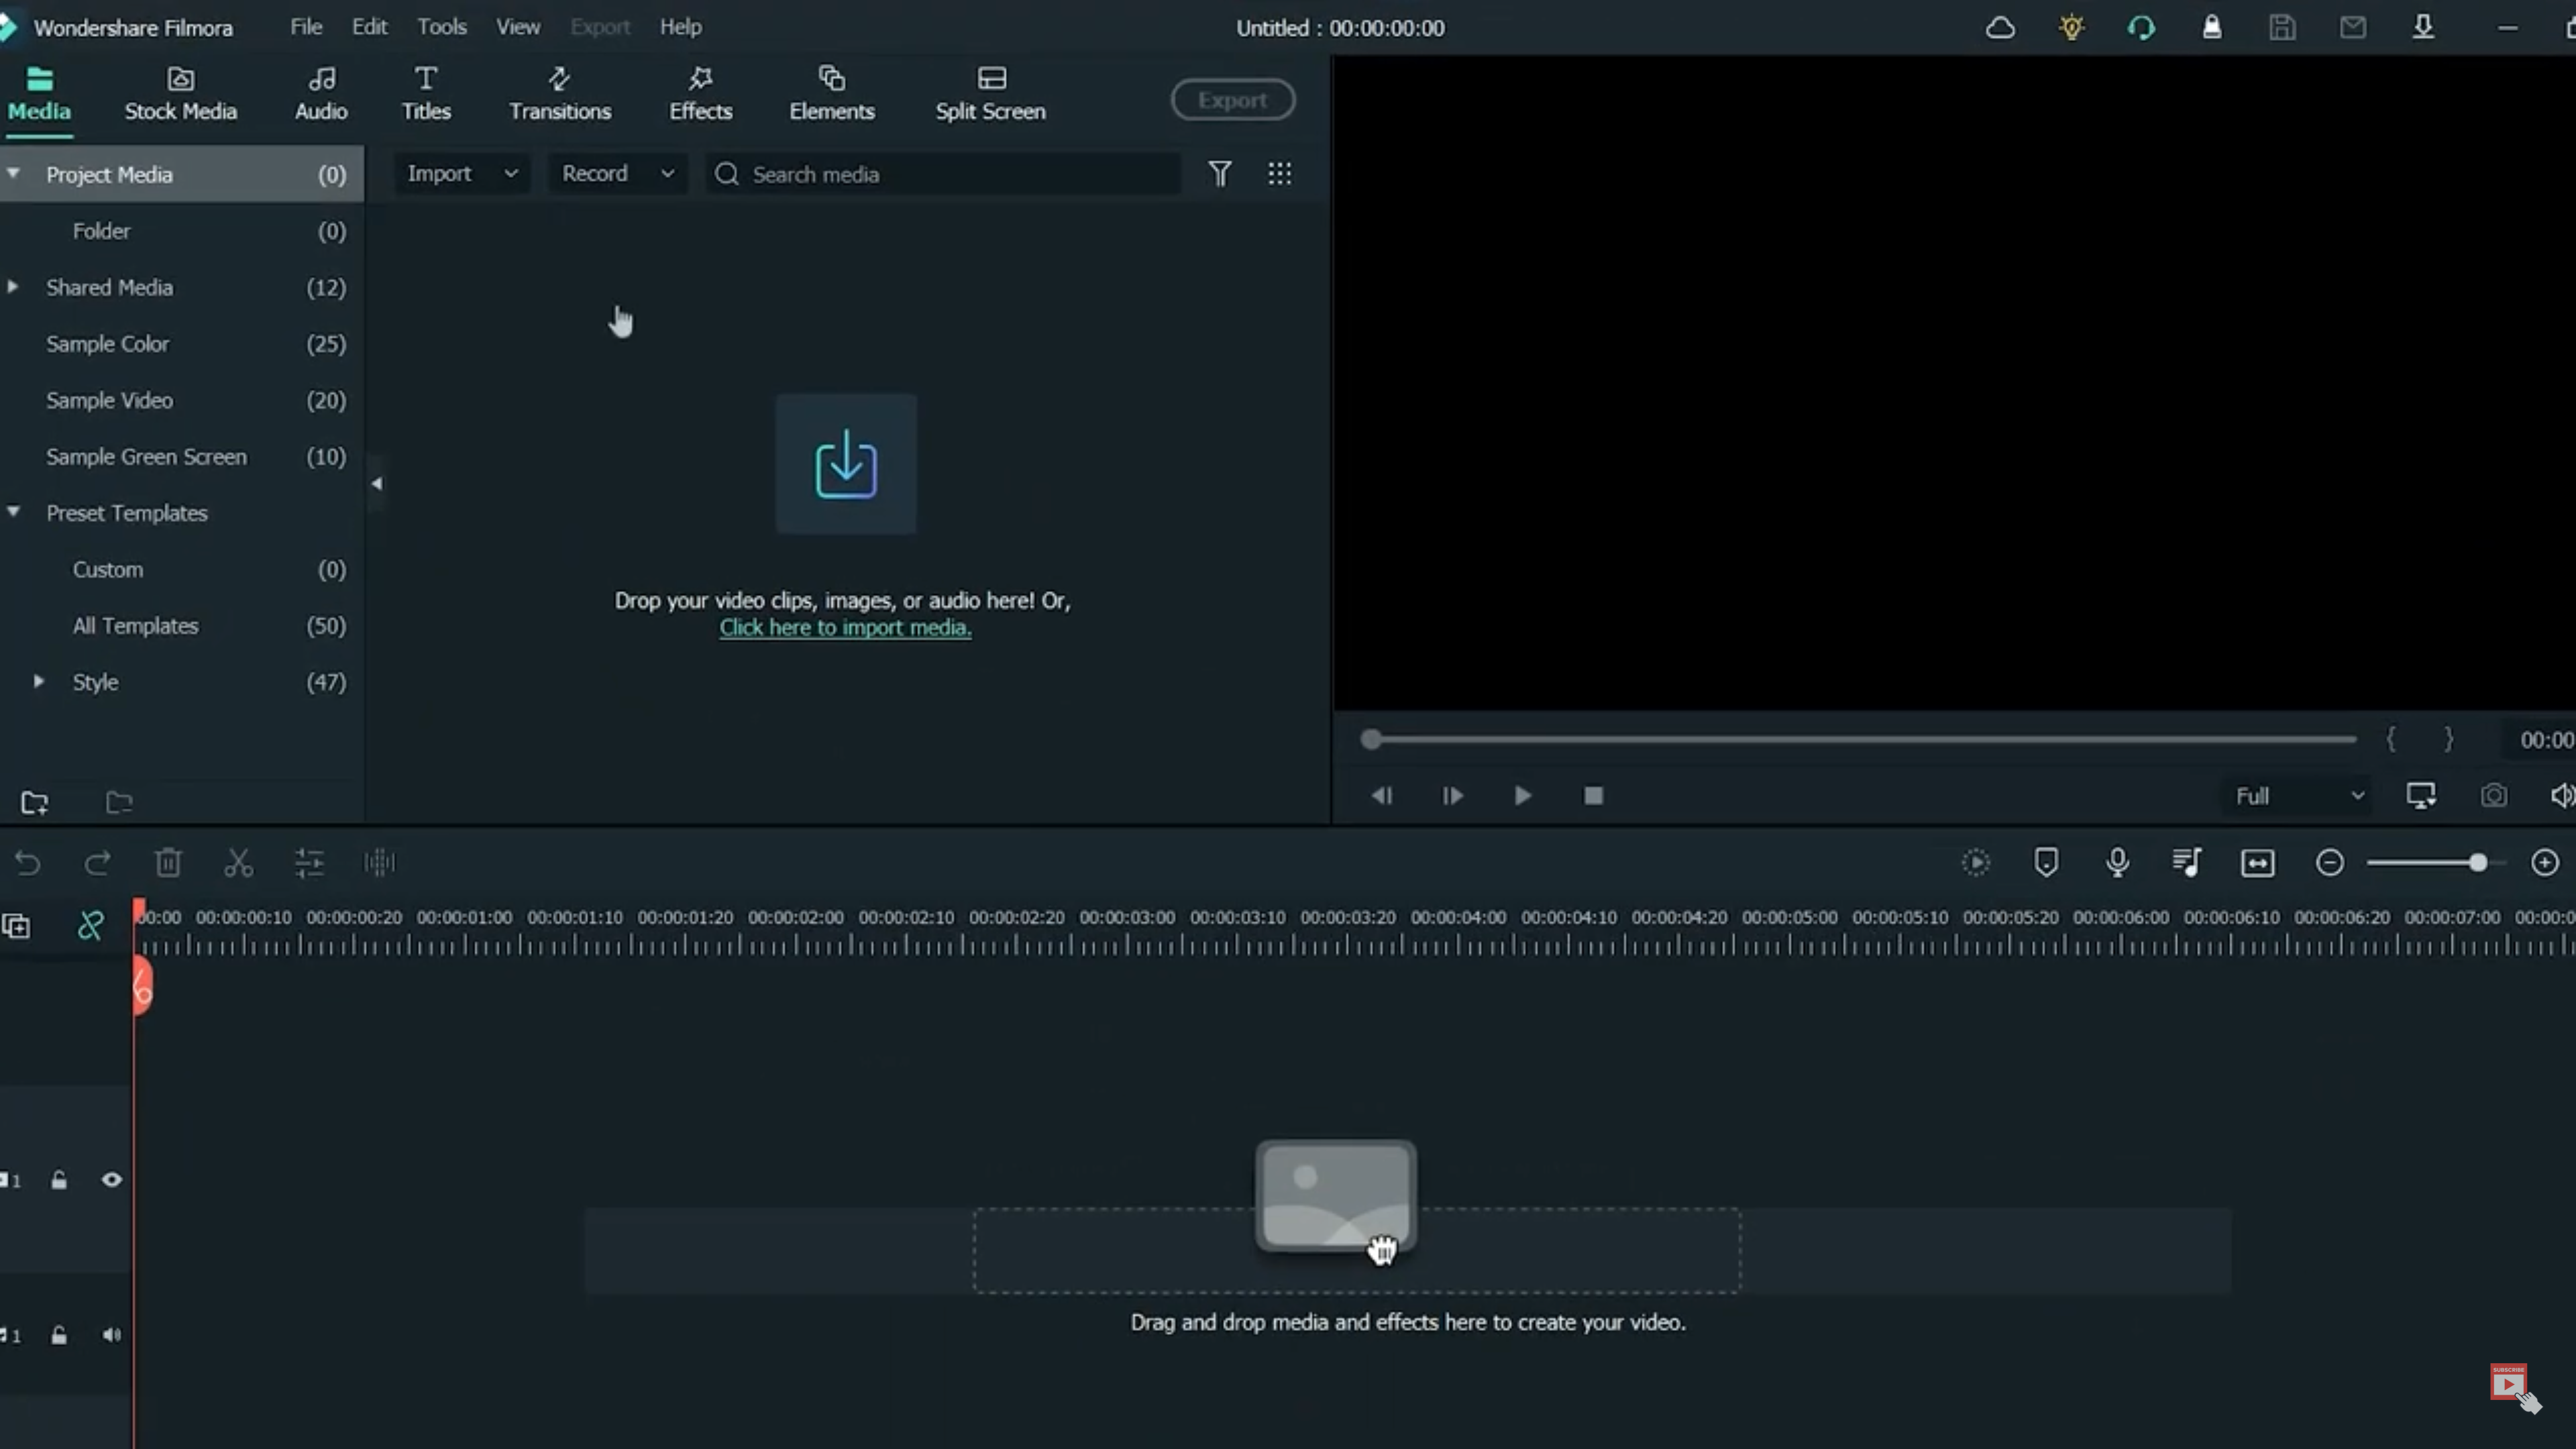Open the voiceover microphone tool

coord(2117,862)
